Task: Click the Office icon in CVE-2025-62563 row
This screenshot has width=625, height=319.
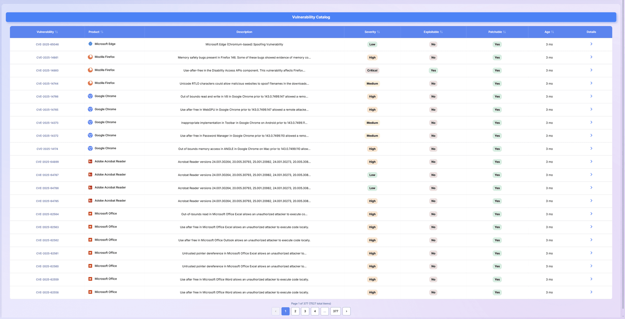Action: (x=90, y=227)
